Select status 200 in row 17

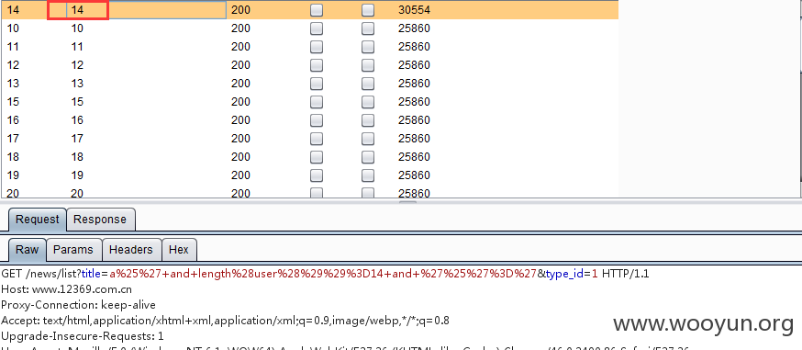pos(240,139)
